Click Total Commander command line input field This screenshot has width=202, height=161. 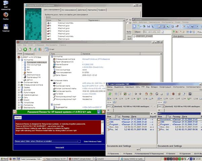click(171, 150)
